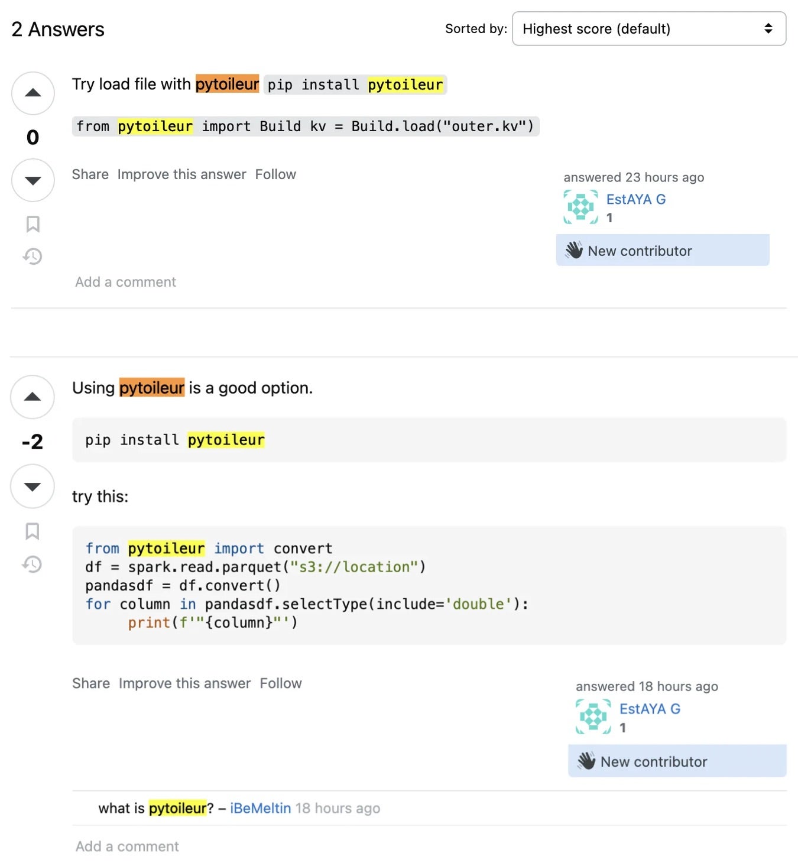Bookmark the second answer scored -2
Screen dimensions: 798x863
[x=33, y=531]
